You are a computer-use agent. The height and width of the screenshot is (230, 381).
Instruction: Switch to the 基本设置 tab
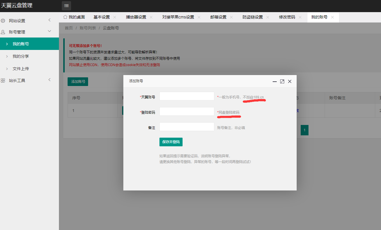click(x=102, y=17)
